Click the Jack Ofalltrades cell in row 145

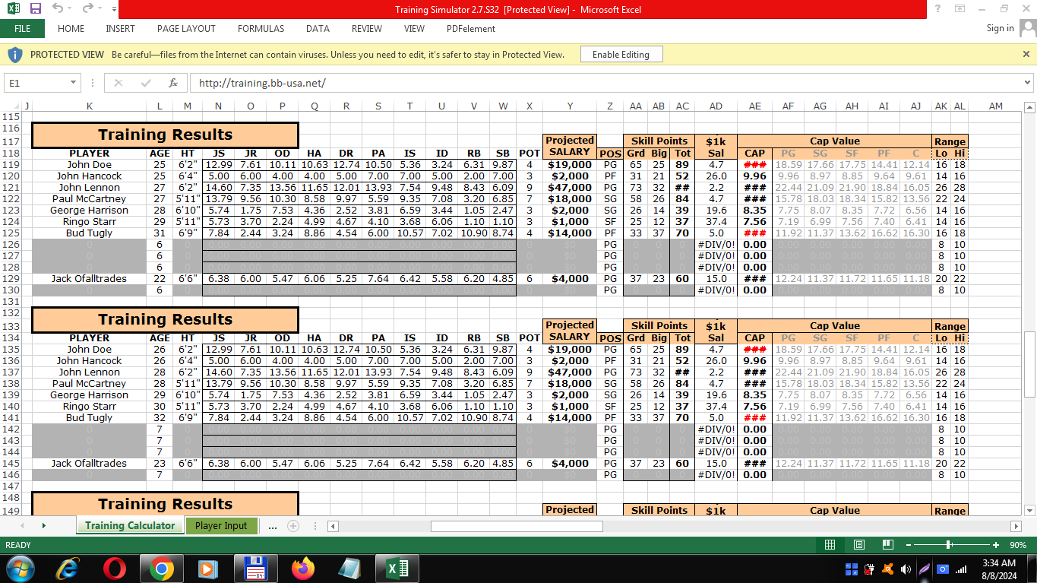coord(90,463)
